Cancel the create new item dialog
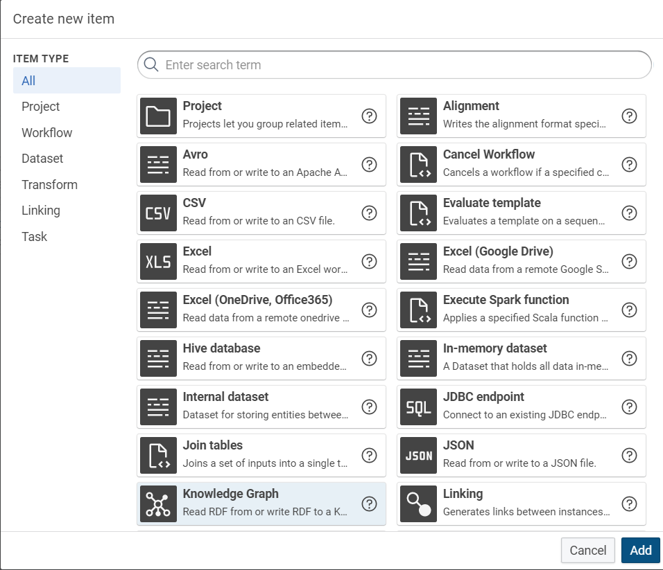 click(x=587, y=550)
